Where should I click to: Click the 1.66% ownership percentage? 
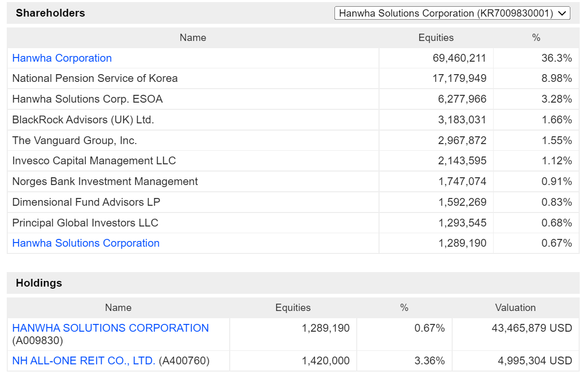click(x=556, y=120)
